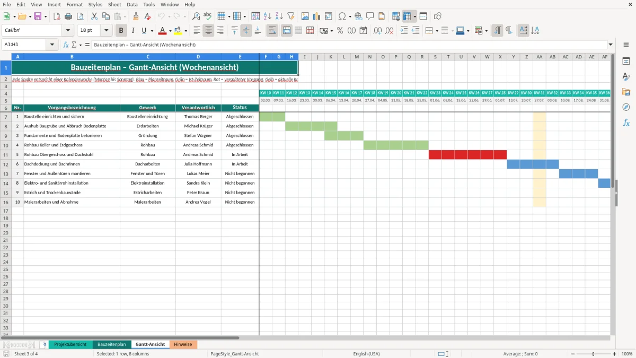
Task: Insert a chart
Action: (317, 16)
